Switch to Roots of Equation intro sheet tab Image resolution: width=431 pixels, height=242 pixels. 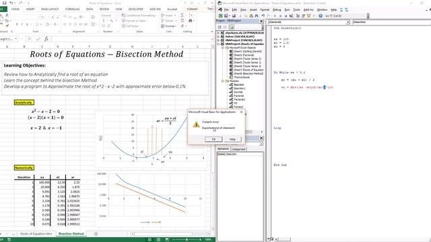click(36, 234)
